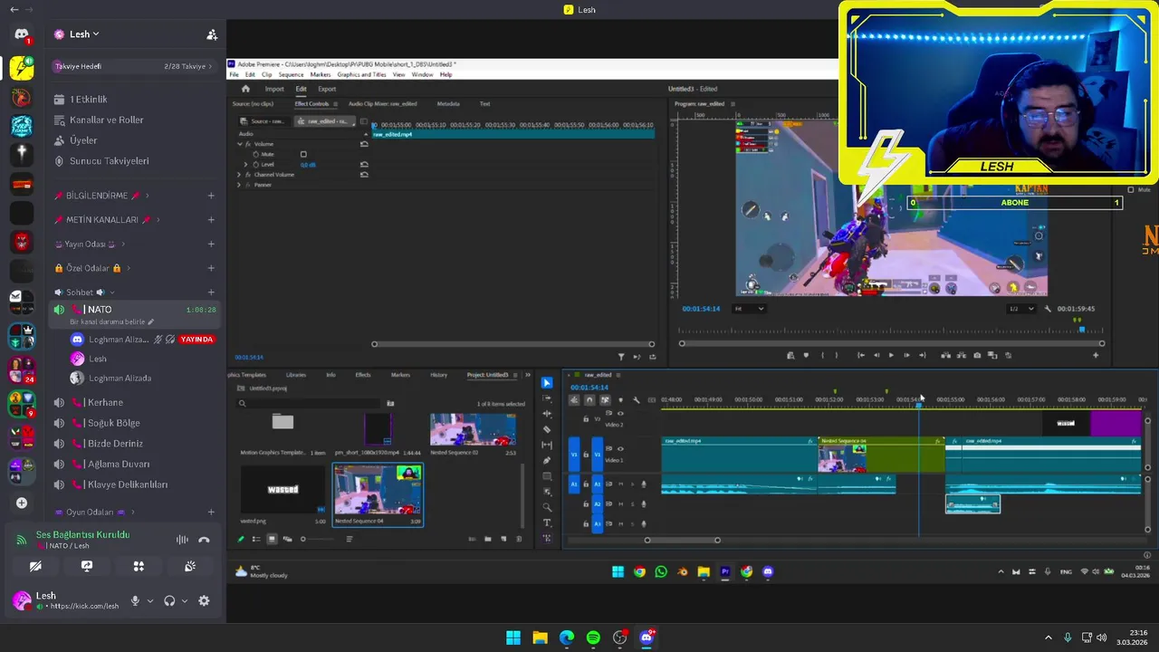Hide Video 2 track eye icon
Image resolution: width=1159 pixels, height=652 pixels.
pos(620,414)
